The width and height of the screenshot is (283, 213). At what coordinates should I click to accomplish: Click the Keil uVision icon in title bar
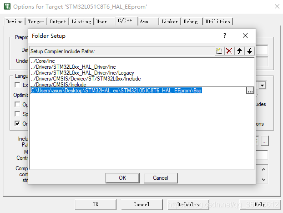point(7,6)
